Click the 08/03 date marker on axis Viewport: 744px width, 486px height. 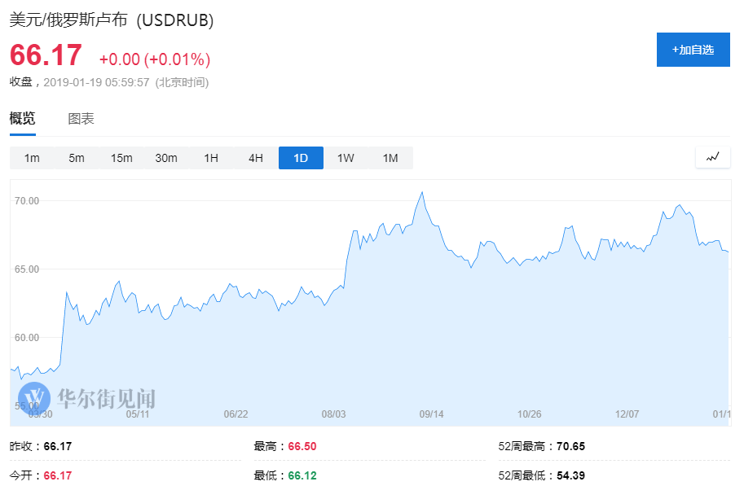click(333, 414)
